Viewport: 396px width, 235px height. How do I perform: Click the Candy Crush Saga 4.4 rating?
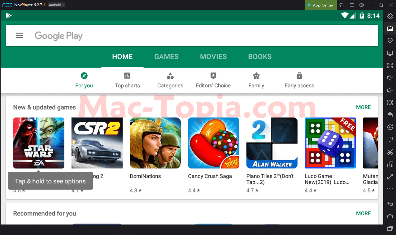pyautogui.click(x=194, y=191)
